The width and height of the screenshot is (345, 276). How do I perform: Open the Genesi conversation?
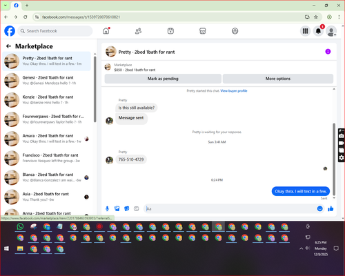(47, 81)
